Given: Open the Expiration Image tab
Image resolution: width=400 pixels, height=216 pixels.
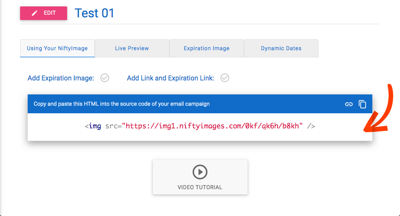Looking at the screenshot, I should click(207, 48).
